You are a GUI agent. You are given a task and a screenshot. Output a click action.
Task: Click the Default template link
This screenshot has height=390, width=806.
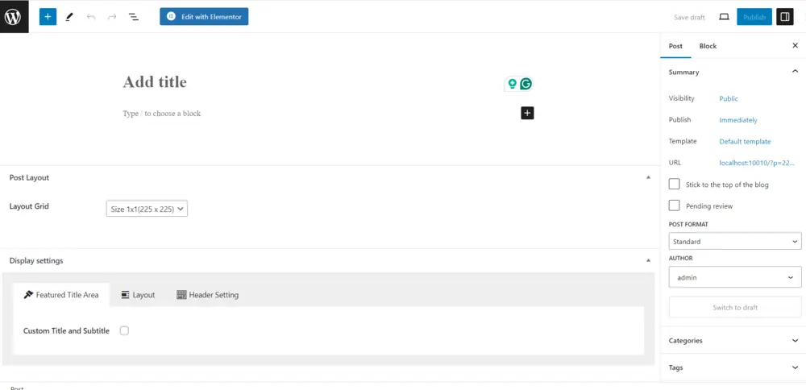tap(745, 141)
